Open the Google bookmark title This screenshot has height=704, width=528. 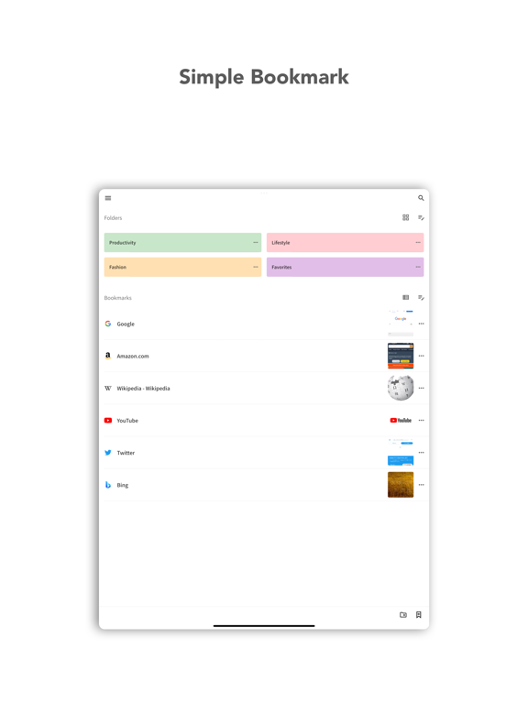pyautogui.click(x=126, y=324)
